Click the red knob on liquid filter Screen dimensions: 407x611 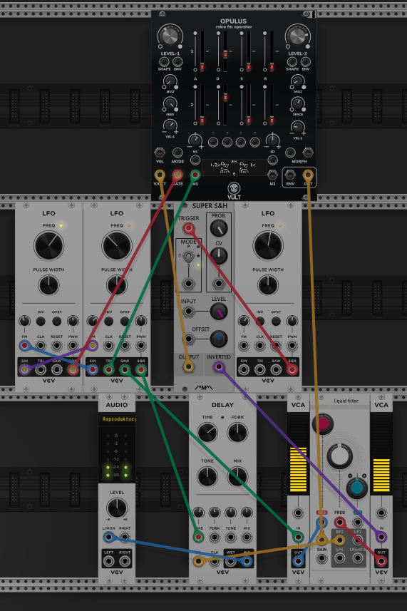[323, 424]
